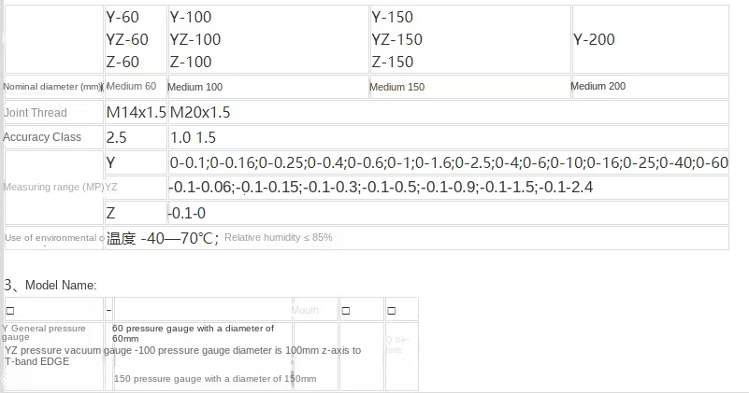Click the Medium 200 diameter cell
The width and height of the screenshot is (749, 393).
tap(650, 86)
